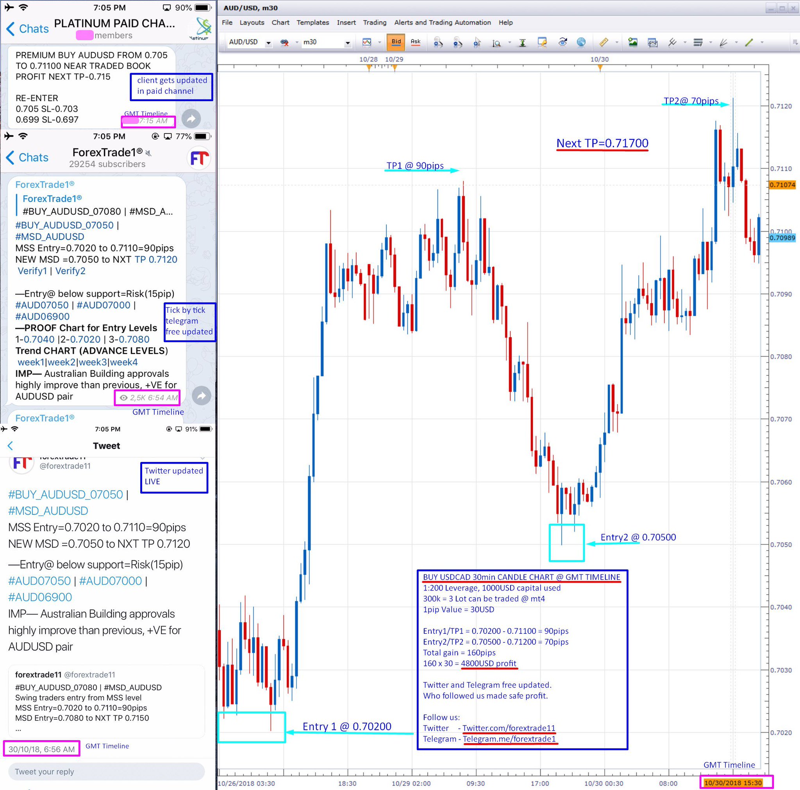800x790 pixels.
Task: Expand the vertical zoom dropdown arrow
Action: click(x=509, y=42)
